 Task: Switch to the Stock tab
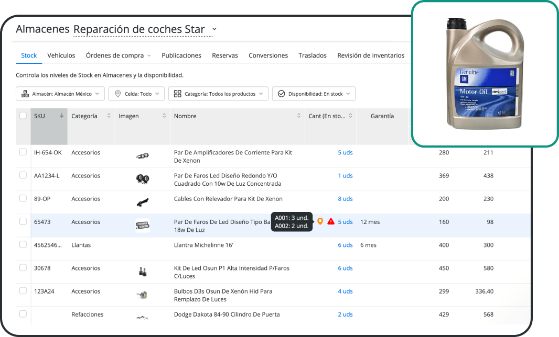[29, 55]
